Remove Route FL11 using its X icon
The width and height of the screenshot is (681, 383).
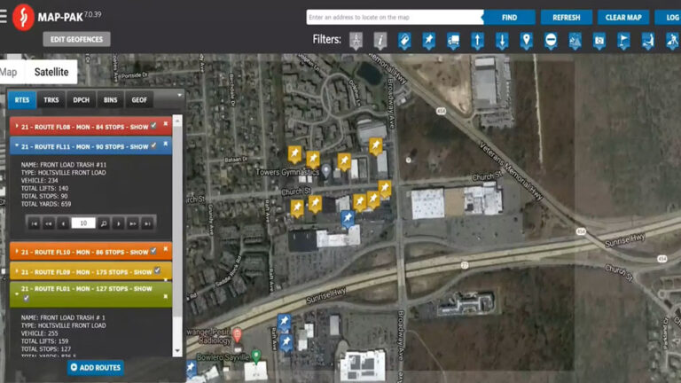point(166,144)
